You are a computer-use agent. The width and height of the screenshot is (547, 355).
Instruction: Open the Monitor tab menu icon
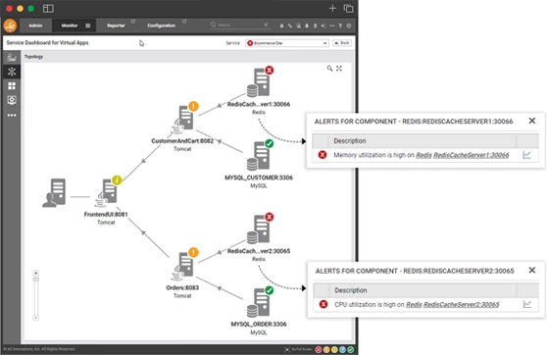tap(88, 25)
